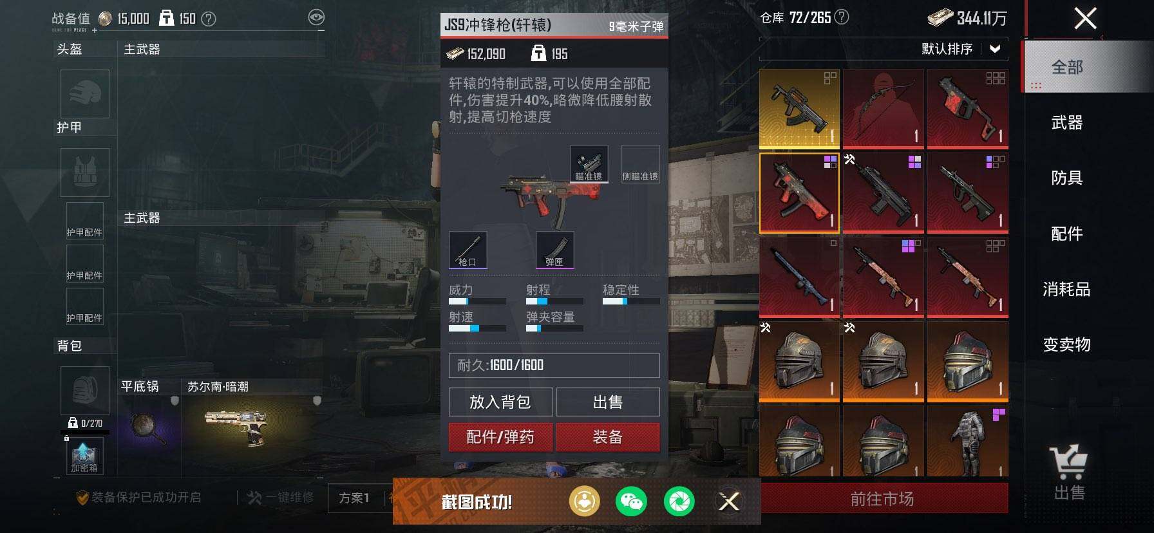
Task: Click the 战备值 help question mark
Action: (x=209, y=19)
